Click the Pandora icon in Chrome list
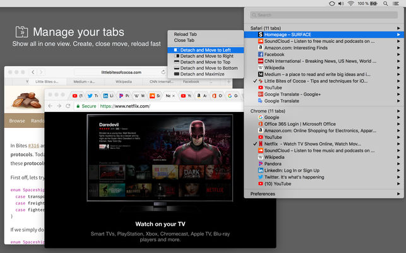Image resolution: width=406 pixels, height=253 pixels. click(x=261, y=164)
